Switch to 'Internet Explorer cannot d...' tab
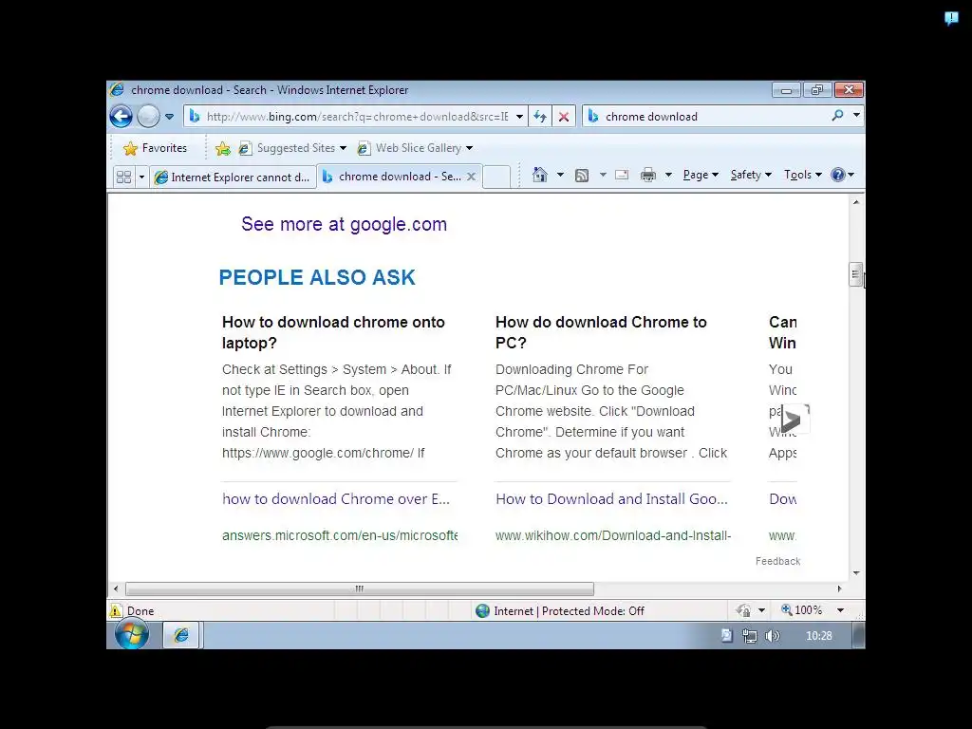This screenshot has width=972, height=729. [x=233, y=178]
